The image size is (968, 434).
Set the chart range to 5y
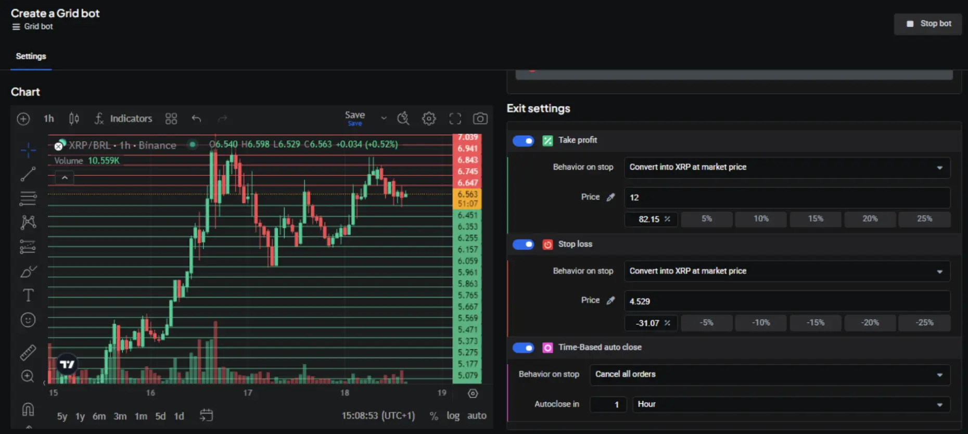(62, 416)
